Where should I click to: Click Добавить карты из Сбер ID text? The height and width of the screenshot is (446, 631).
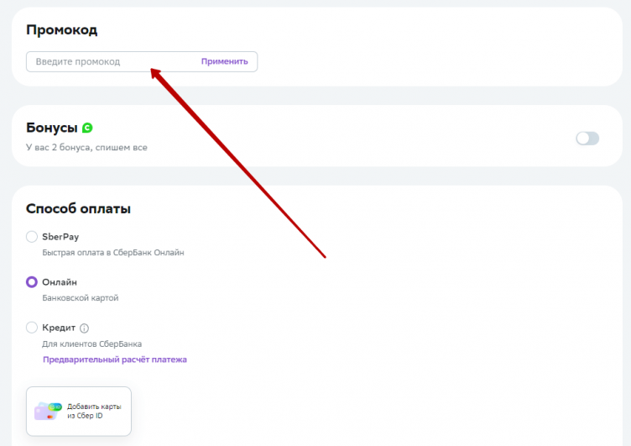tap(94, 411)
